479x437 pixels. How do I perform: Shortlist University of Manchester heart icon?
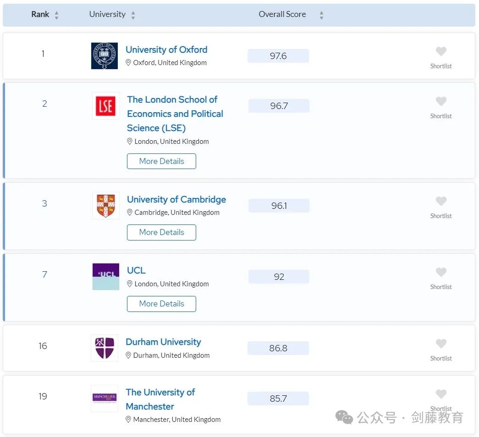click(441, 394)
